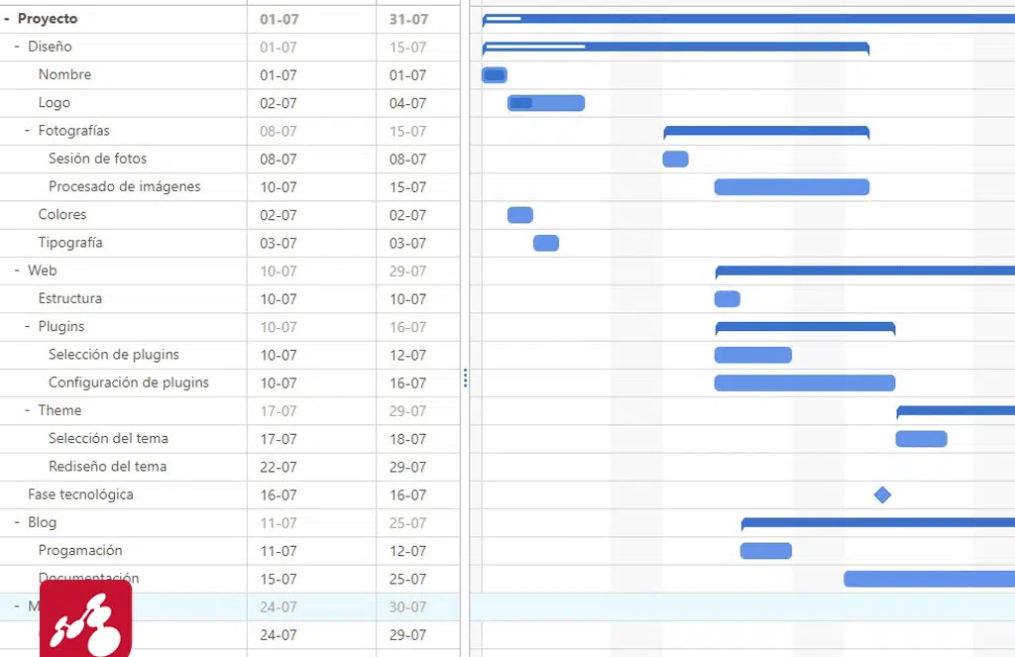Click the Configuración de plugins Gantt bar

click(804, 383)
